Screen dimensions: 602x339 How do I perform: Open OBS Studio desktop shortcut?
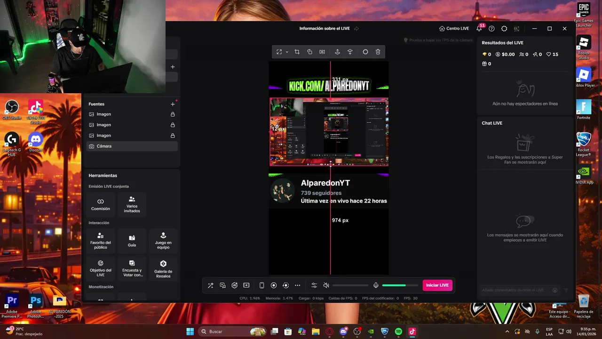12,110
